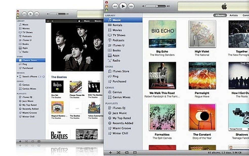Switch to the Albums view tab
This screenshot has width=249, height=156.
(x=220, y=15)
